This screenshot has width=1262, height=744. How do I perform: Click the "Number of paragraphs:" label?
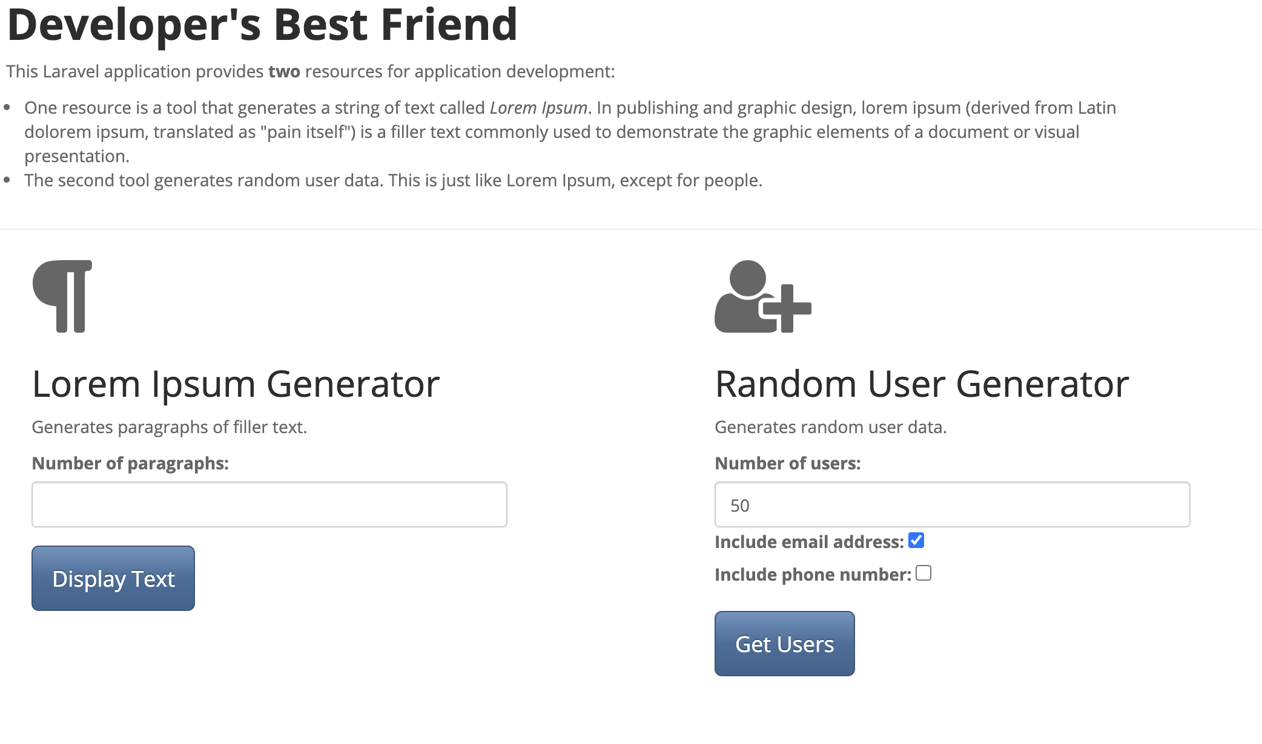point(130,463)
